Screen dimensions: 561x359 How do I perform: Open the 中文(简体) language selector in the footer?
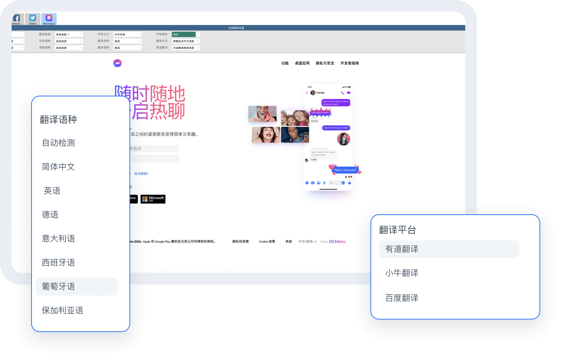[x=307, y=241]
